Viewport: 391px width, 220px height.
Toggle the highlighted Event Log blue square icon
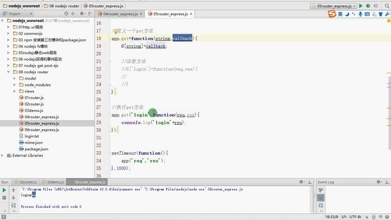pos(321,198)
